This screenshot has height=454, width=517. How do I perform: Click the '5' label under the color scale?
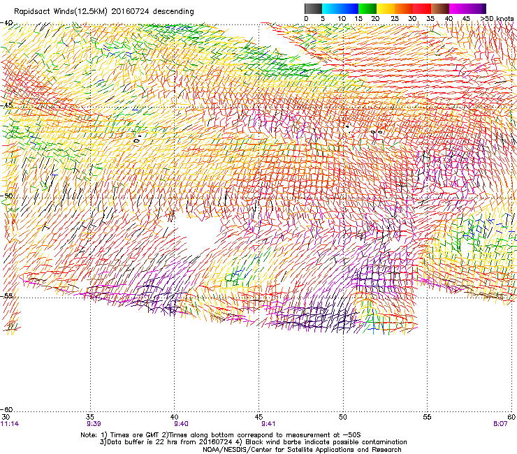[323, 19]
